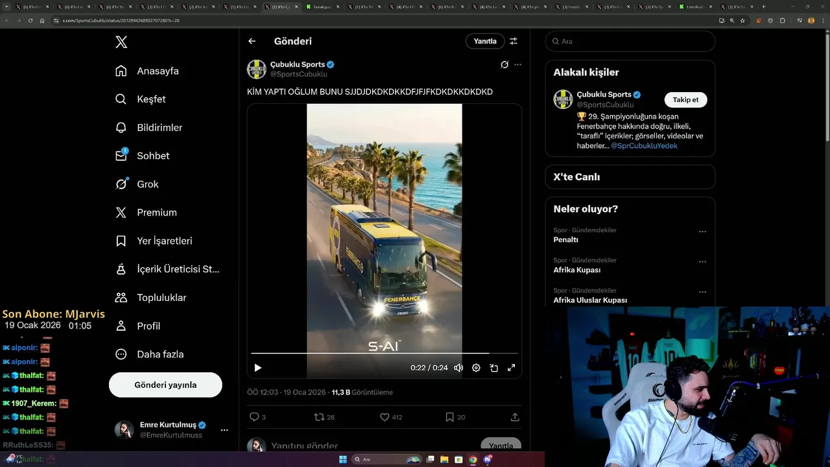Repost the post with 28 reposts
This screenshot has height=467, width=830.
(x=324, y=417)
